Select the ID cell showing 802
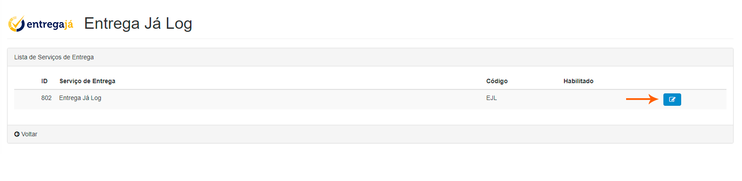The height and width of the screenshot is (181, 742). tap(46, 98)
